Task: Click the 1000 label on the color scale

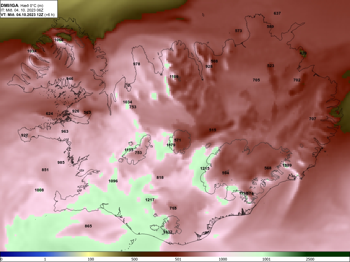Action: (x=223, y=259)
